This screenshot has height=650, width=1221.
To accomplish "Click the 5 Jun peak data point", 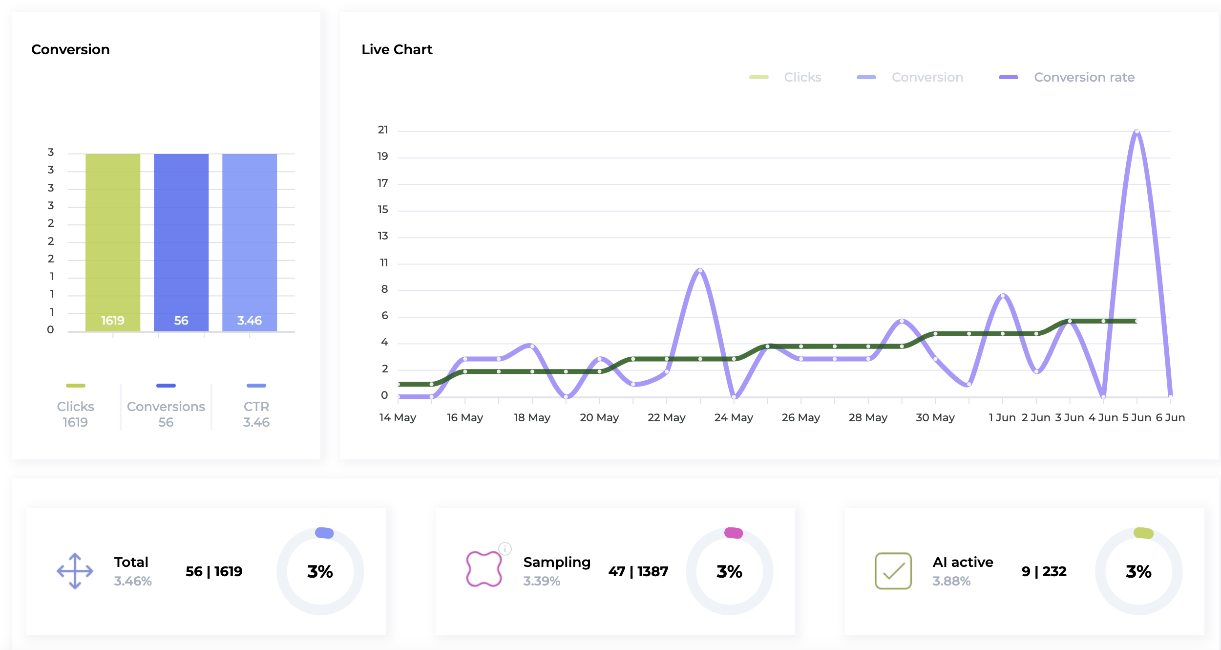I will pos(1137,131).
